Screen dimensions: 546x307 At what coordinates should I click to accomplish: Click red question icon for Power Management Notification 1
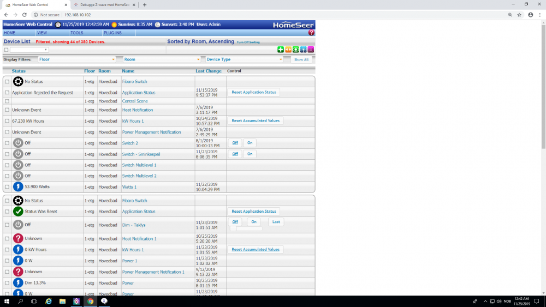tap(18, 272)
